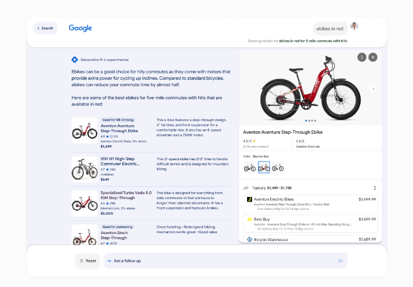Select the Electric Red color variant

264,168
